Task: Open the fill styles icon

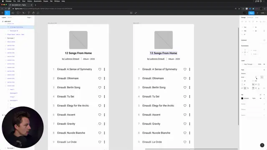Action: tap(260, 95)
